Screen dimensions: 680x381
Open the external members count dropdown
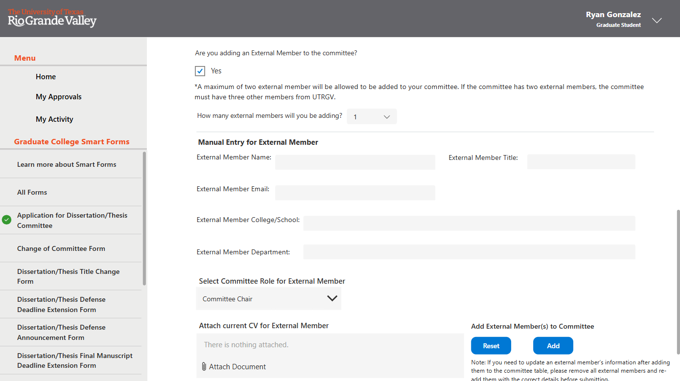tap(372, 117)
